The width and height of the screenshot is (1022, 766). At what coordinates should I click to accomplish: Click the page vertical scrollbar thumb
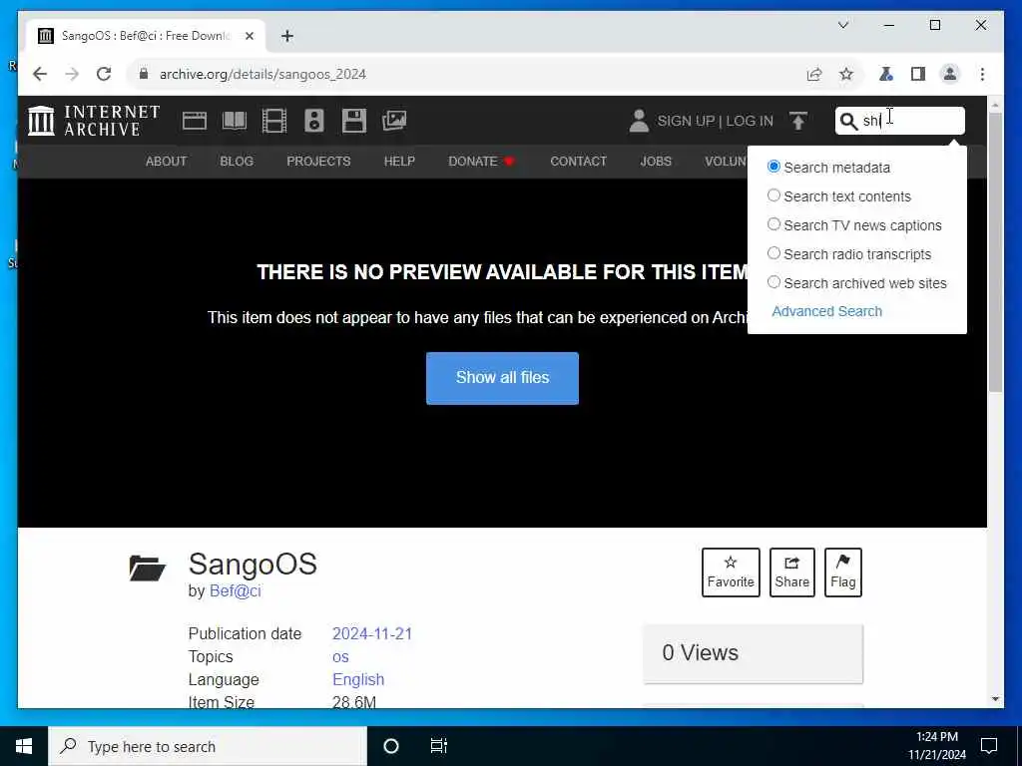pos(995,252)
